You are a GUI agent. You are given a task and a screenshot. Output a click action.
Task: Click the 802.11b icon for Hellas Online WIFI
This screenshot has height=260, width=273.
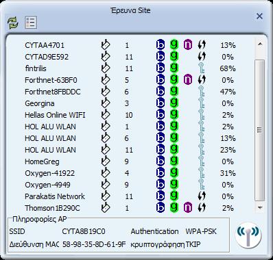161,115
